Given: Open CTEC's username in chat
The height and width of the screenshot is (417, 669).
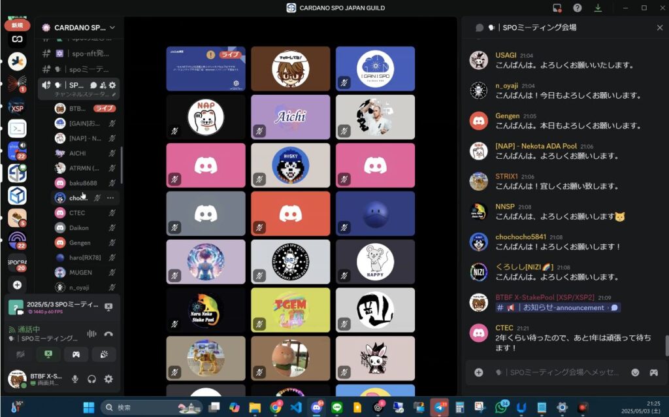Looking at the screenshot, I should coord(504,328).
